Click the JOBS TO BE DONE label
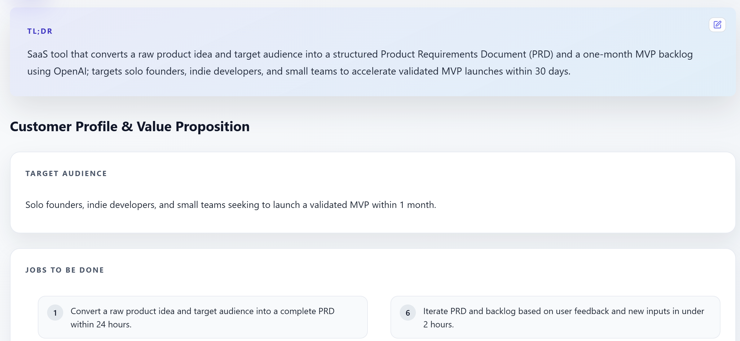 (64, 270)
